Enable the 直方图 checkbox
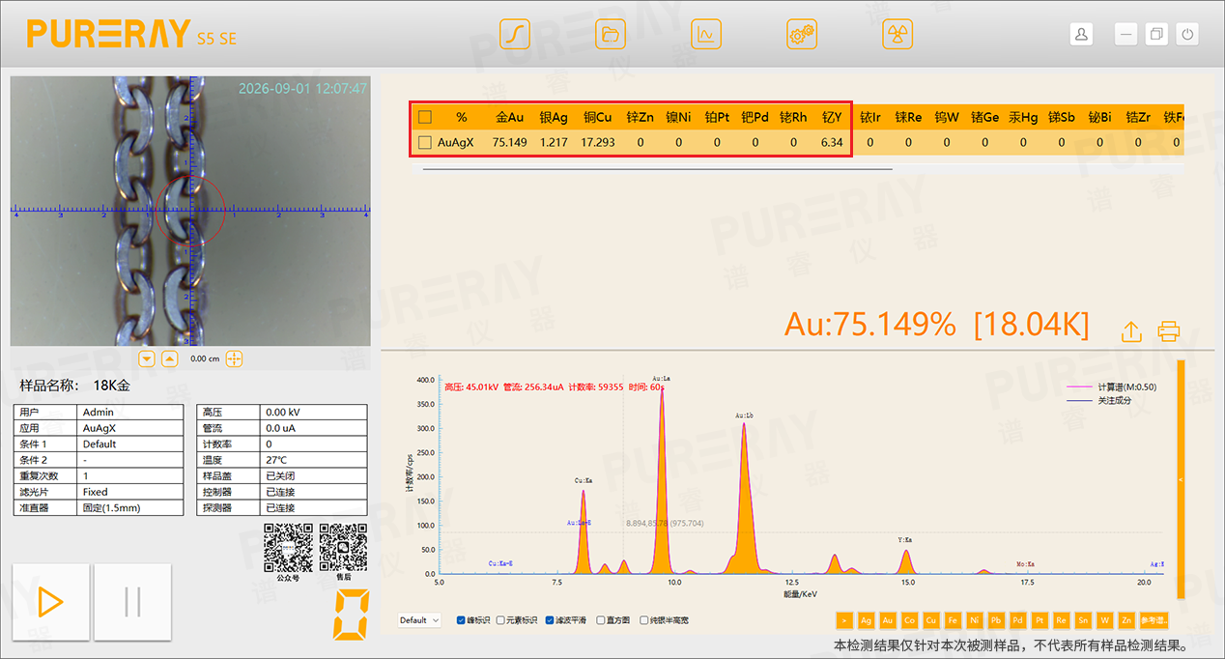Screen dimensions: 1225x659 [601, 620]
